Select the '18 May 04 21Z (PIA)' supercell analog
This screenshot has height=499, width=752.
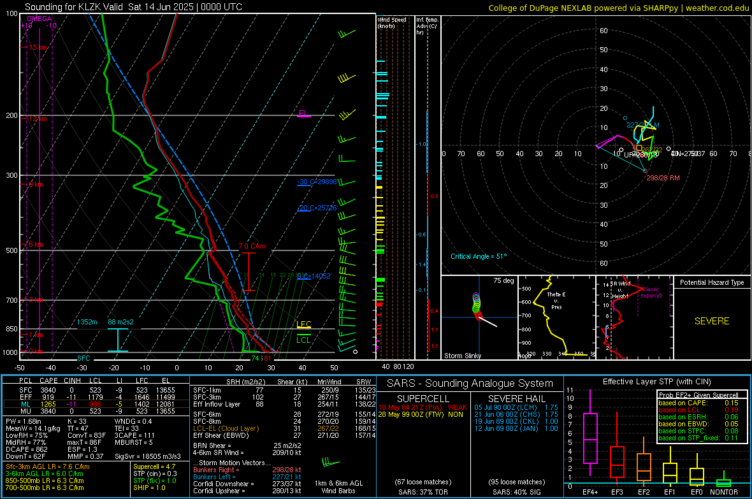tap(423, 407)
